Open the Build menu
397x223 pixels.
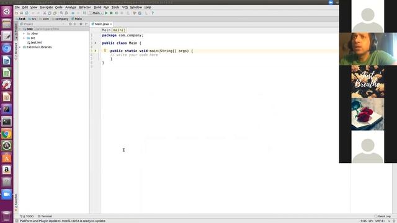(x=97, y=7)
